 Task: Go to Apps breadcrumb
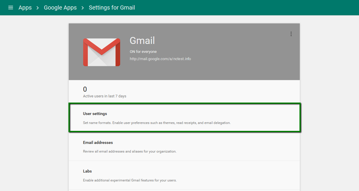[x=25, y=8]
